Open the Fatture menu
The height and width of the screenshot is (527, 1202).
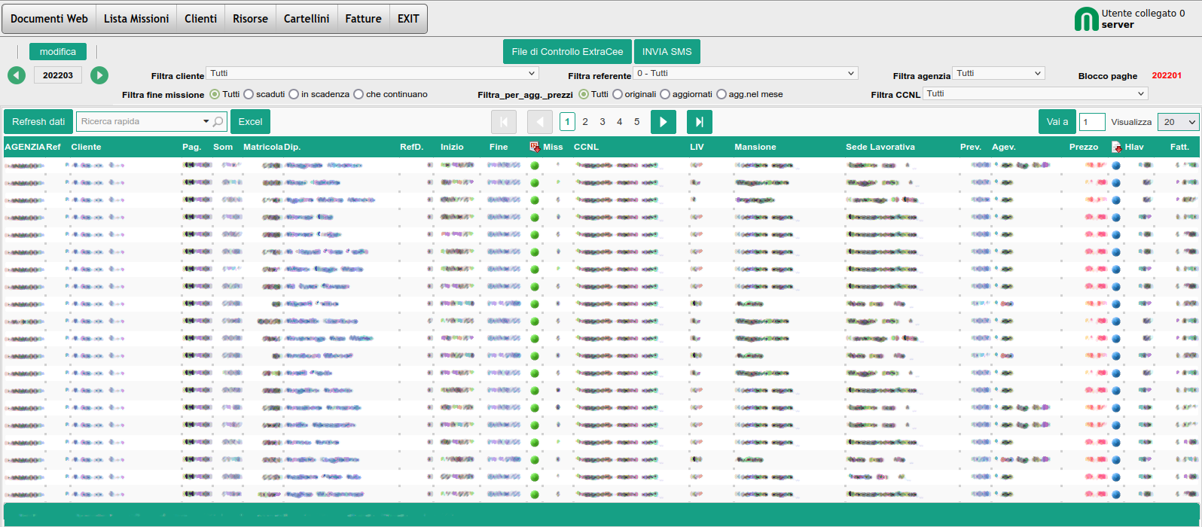click(363, 19)
